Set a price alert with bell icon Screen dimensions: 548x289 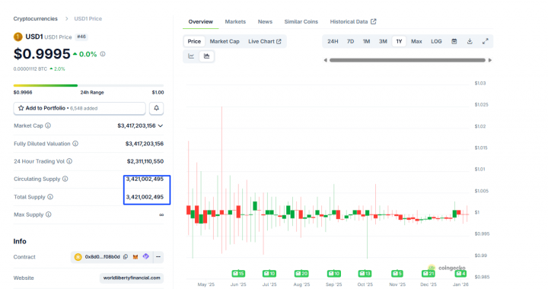click(156, 108)
